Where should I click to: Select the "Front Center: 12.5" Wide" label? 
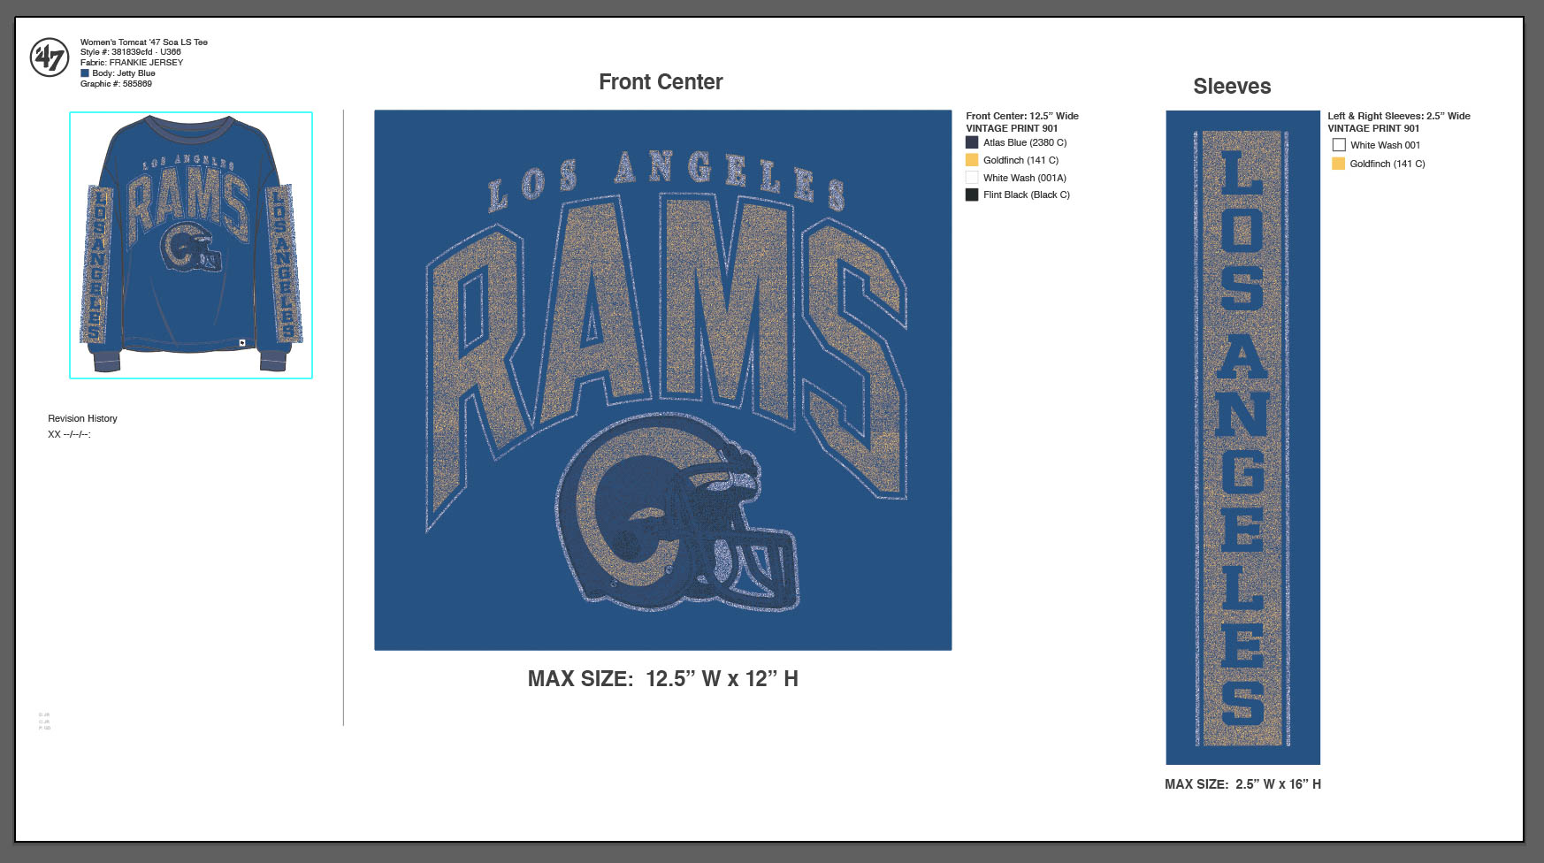coord(1022,116)
